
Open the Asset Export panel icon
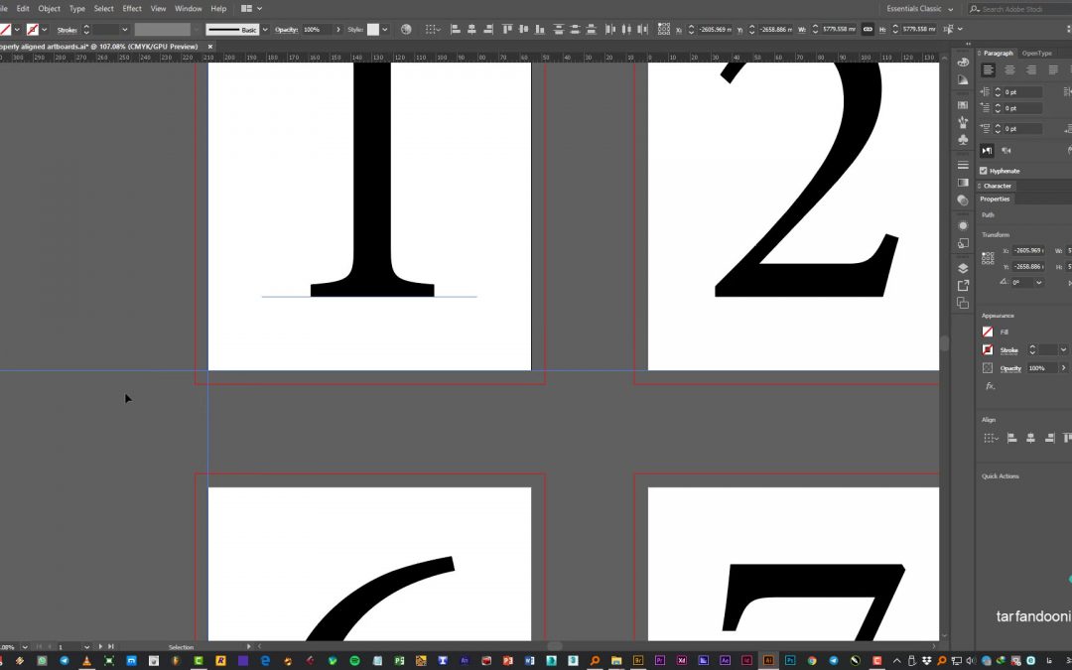click(x=963, y=286)
